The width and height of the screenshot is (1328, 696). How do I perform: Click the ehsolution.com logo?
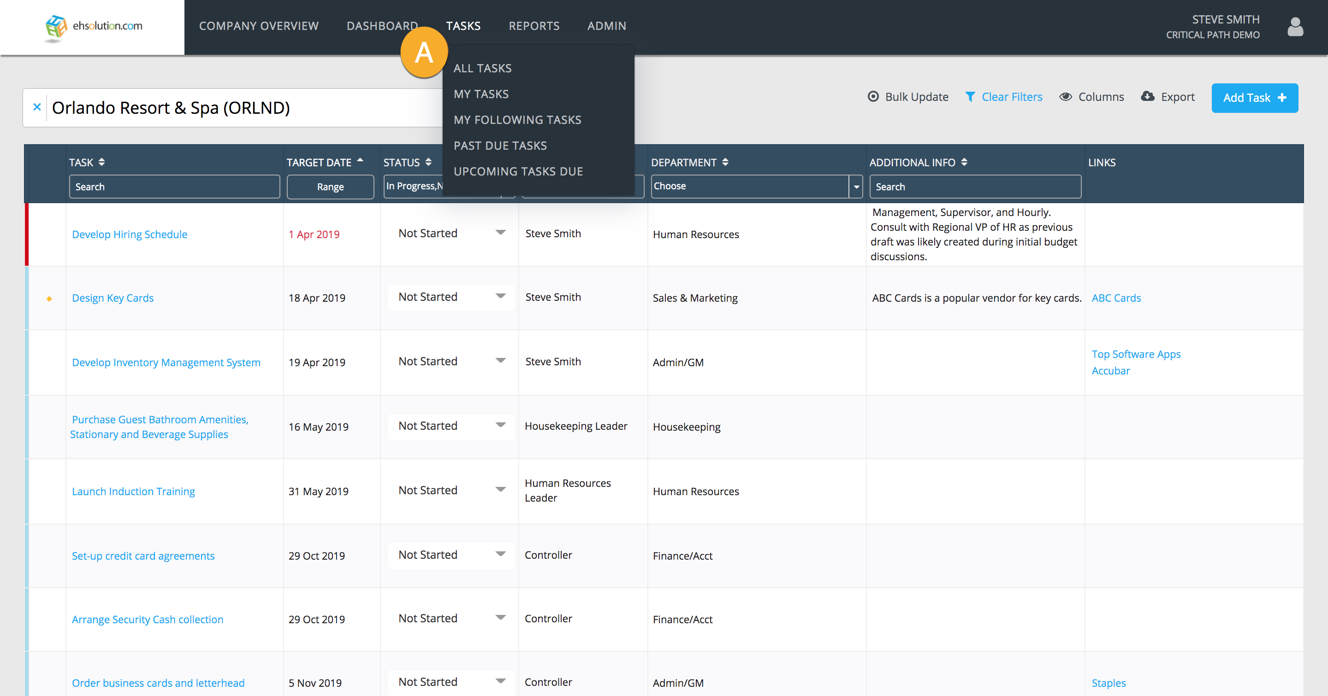click(x=93, y=27)
